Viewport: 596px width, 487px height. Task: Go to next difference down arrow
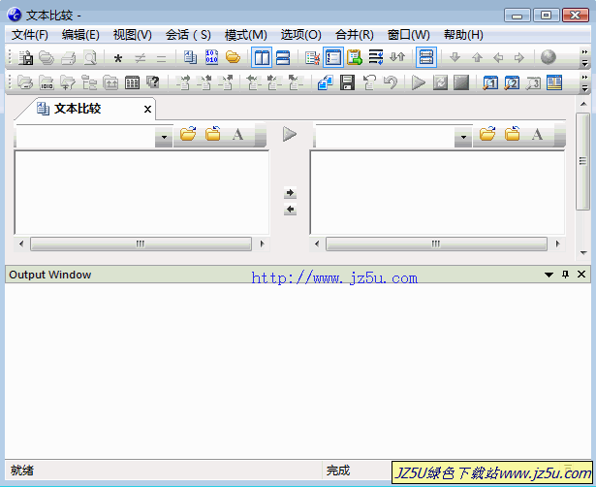point(455,58)
